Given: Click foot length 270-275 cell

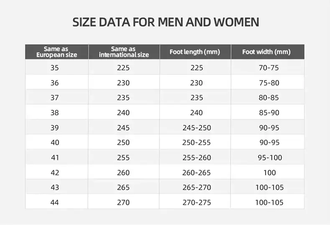Looking at the screenshot, I should 195,202.
